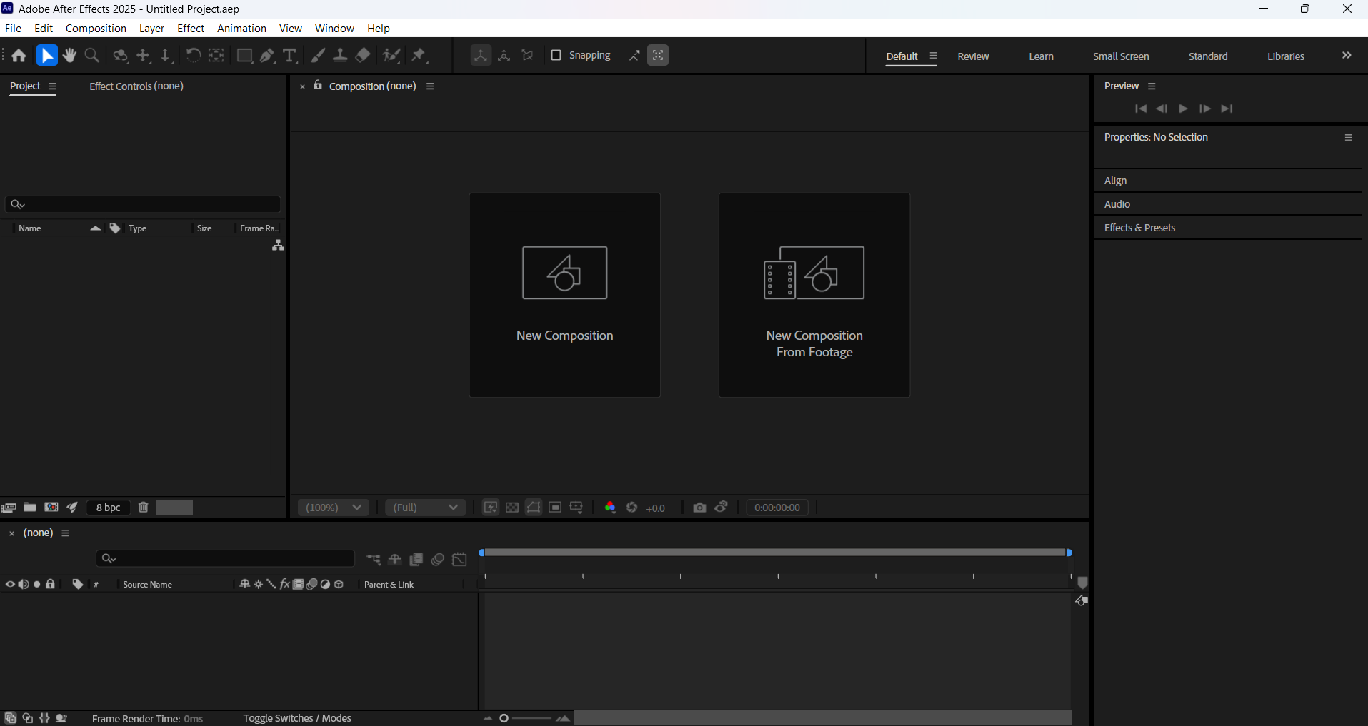Activate the Pen tool

pos(266,55)
